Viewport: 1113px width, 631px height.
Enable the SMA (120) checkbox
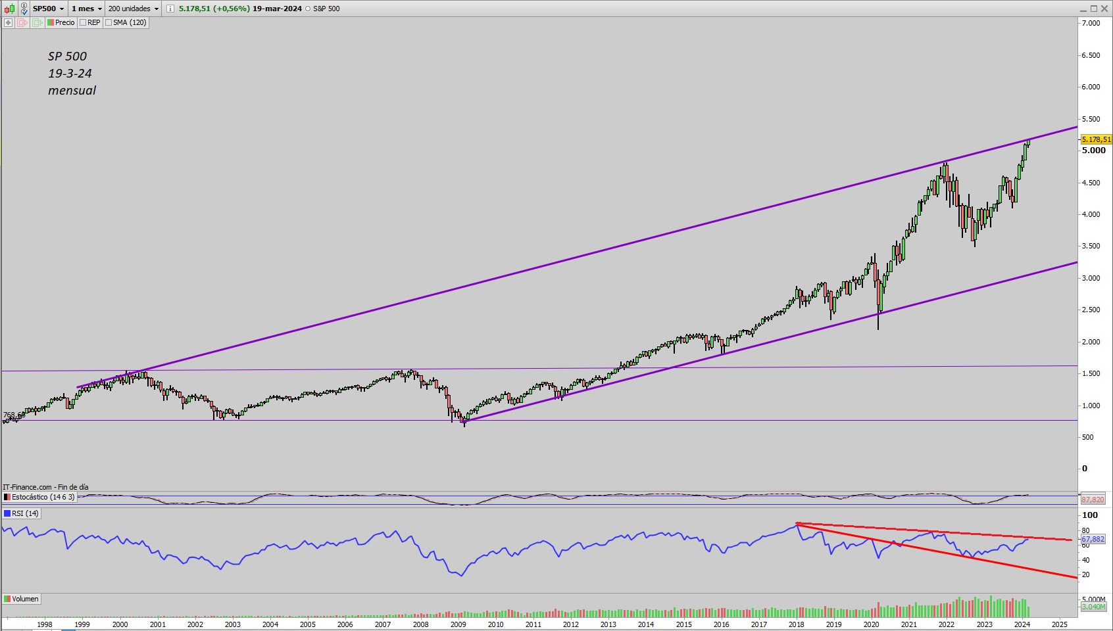[x=109, y=22]
